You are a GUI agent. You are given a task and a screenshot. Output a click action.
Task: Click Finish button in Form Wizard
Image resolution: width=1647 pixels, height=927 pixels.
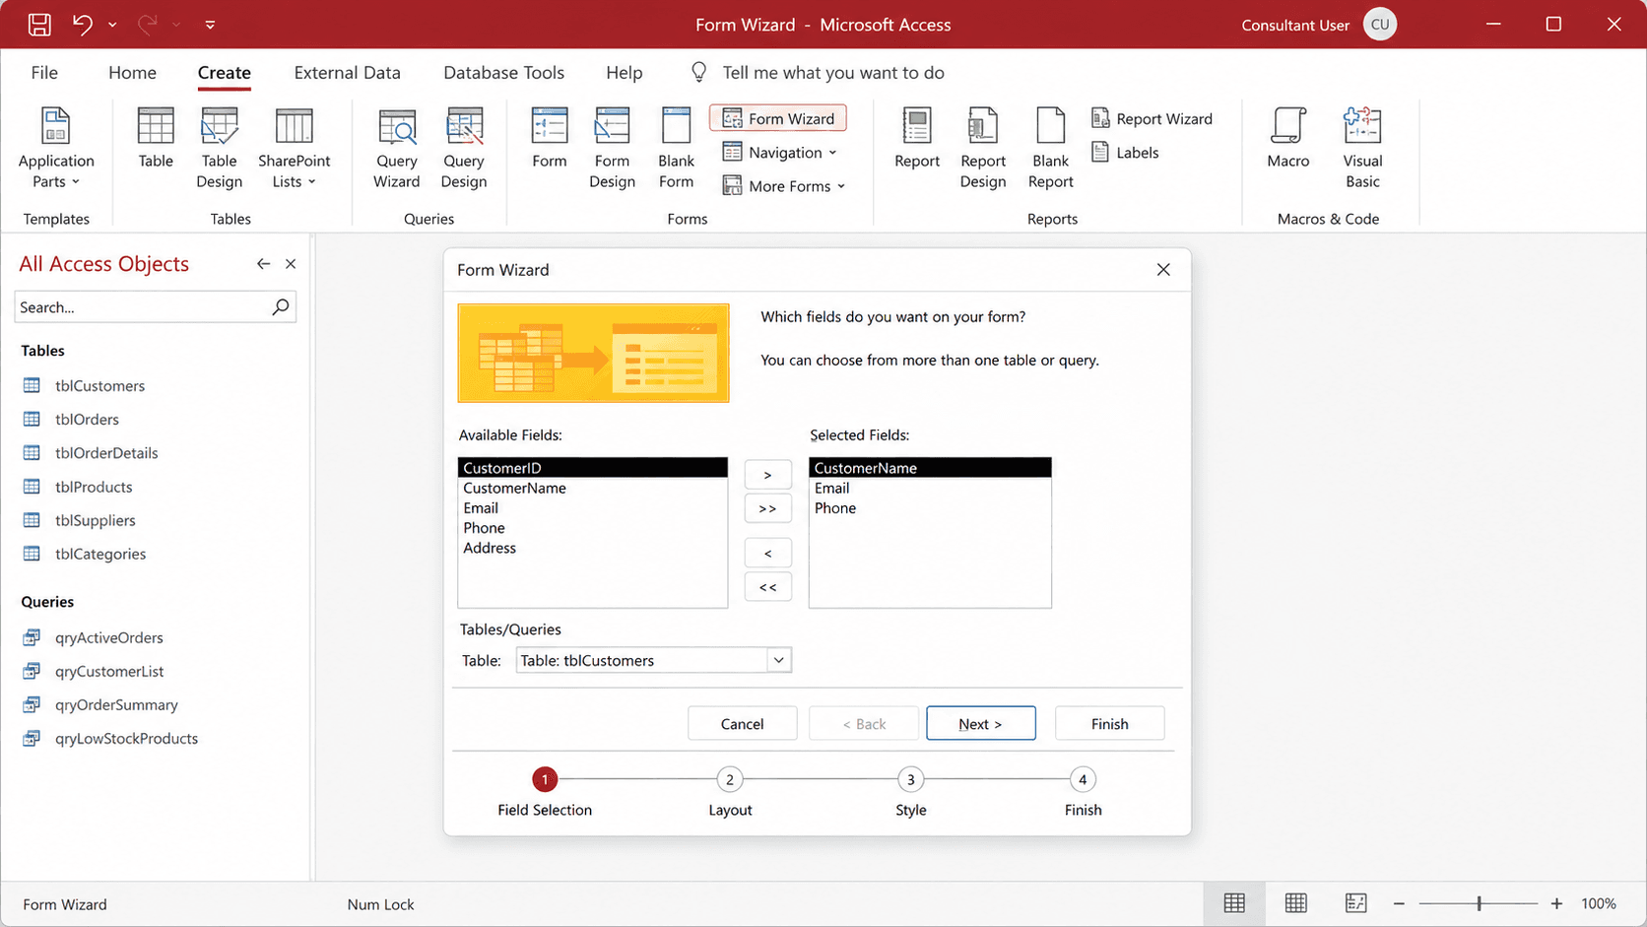pyautogui.click(x=1109, y=724)
